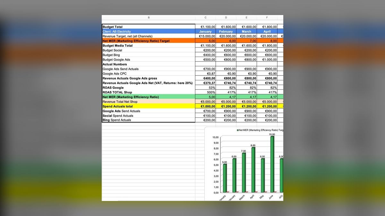
Task: Click 'Revenue Actuals Google Ads Net' label
Action: (148, 83)
